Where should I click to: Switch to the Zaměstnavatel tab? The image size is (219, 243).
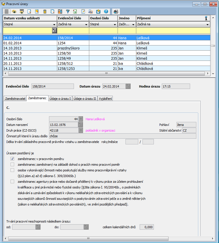15,99
